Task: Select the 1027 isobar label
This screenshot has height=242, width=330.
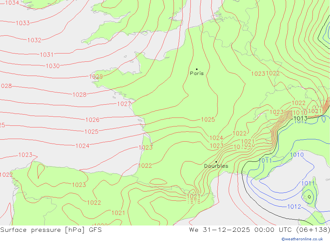Action: (124, 104)
